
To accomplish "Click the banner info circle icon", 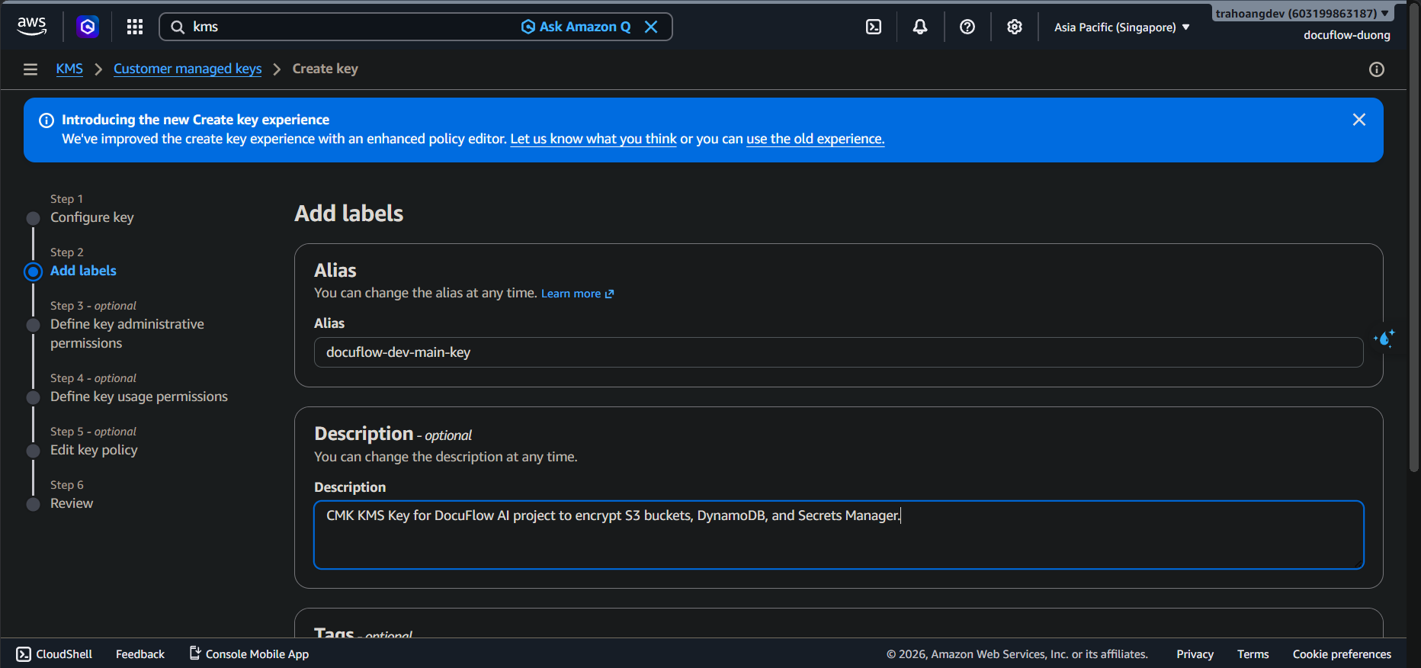I will coord(47,120).
